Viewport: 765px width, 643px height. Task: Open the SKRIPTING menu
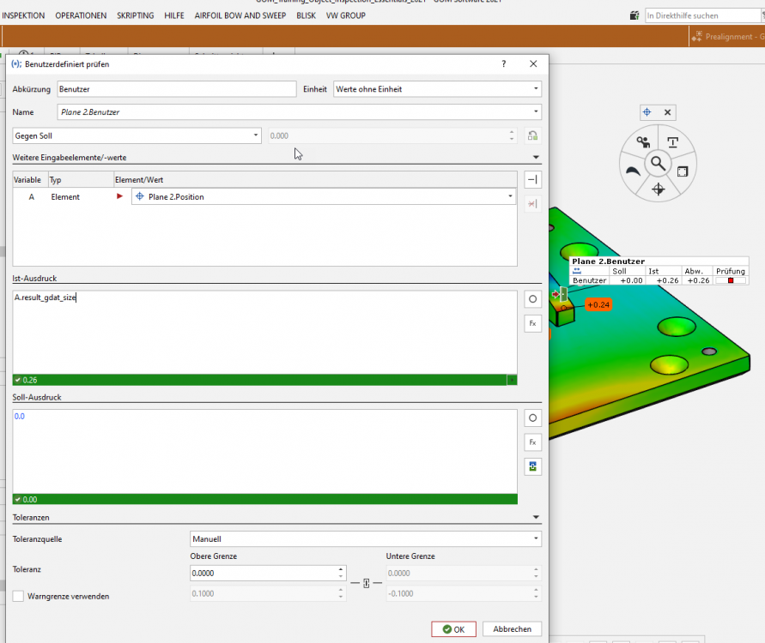136,15
